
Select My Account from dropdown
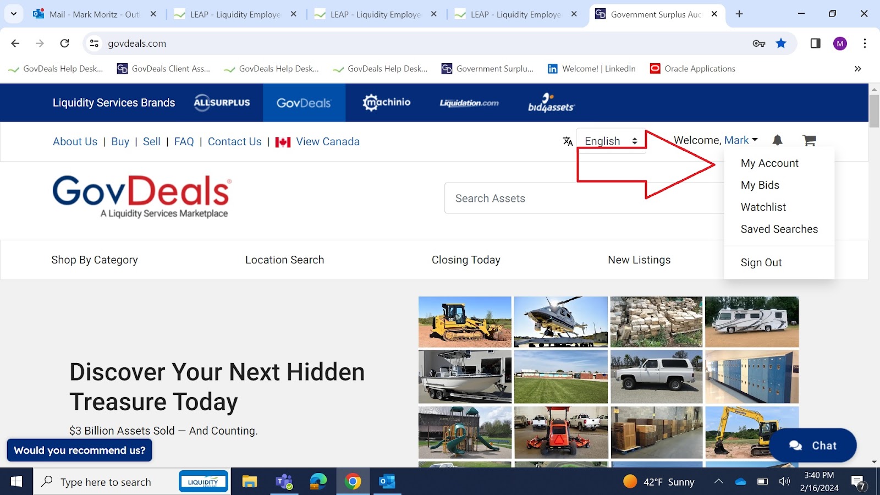point(769,163)
